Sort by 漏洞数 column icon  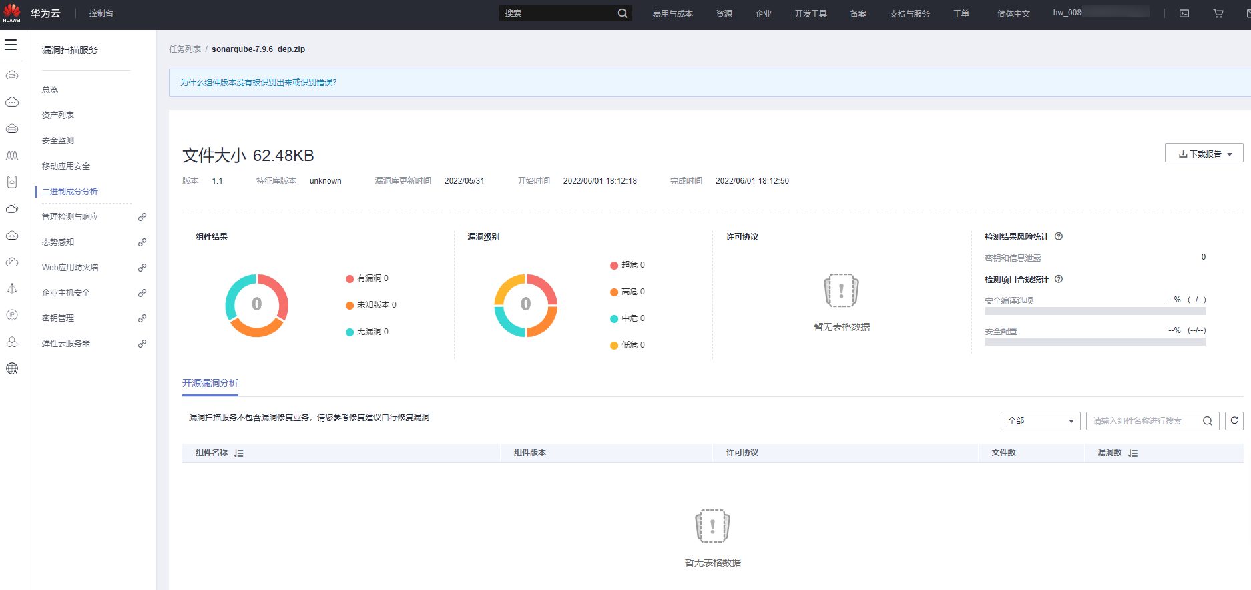[x=1133, y=453]
